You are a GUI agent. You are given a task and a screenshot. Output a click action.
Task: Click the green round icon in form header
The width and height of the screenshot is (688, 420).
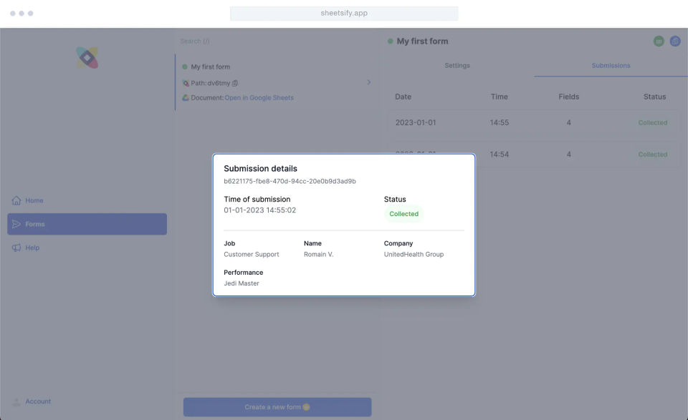[x=659, y=41]
